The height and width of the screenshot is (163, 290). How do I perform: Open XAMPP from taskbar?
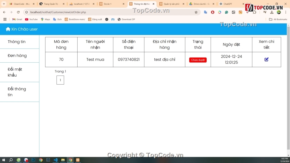click(x=78, y=160)
